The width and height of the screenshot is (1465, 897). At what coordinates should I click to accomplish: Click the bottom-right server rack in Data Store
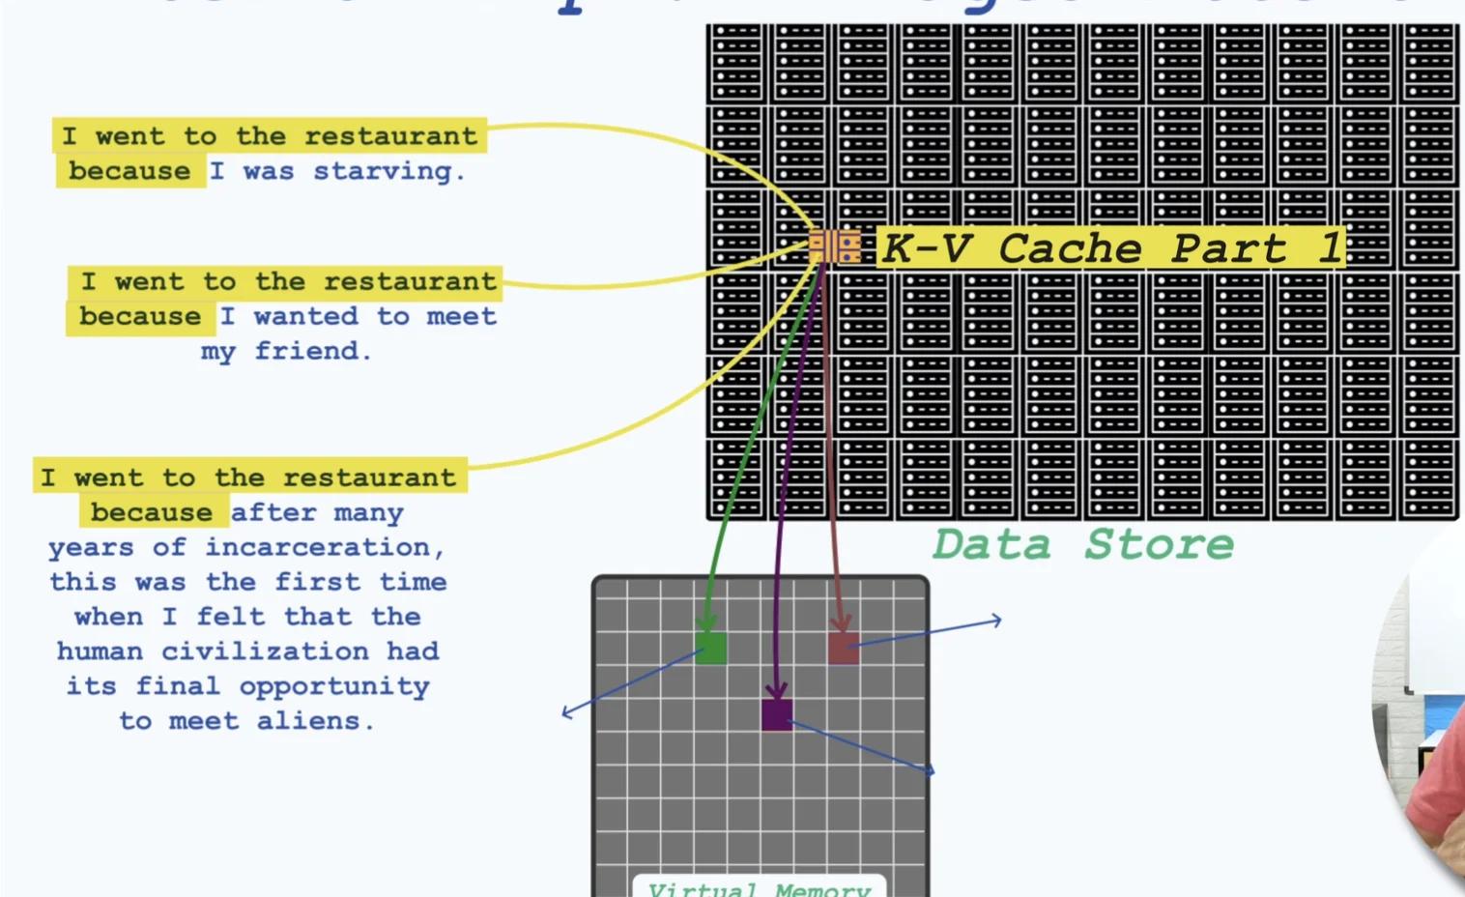pos(1428,479)
